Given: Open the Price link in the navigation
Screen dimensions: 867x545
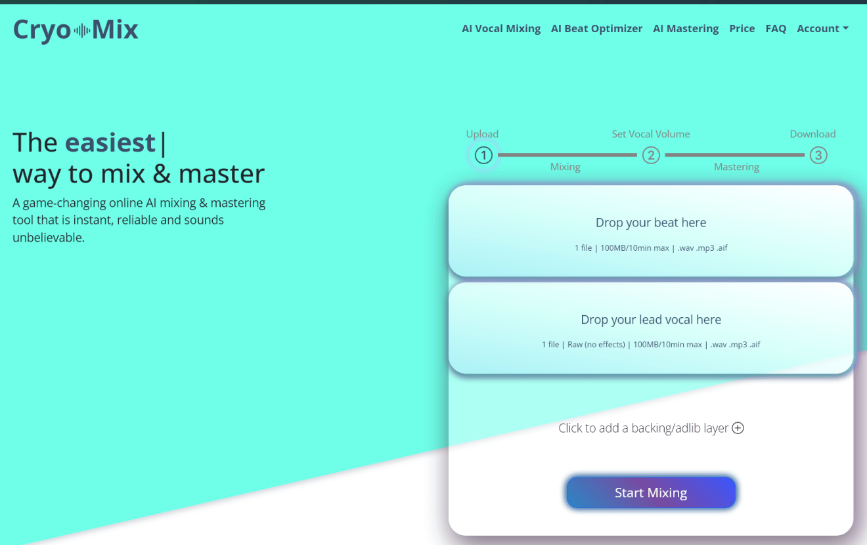Looking at the screenshot, I should pyautogui.click(x=742, y=29).
